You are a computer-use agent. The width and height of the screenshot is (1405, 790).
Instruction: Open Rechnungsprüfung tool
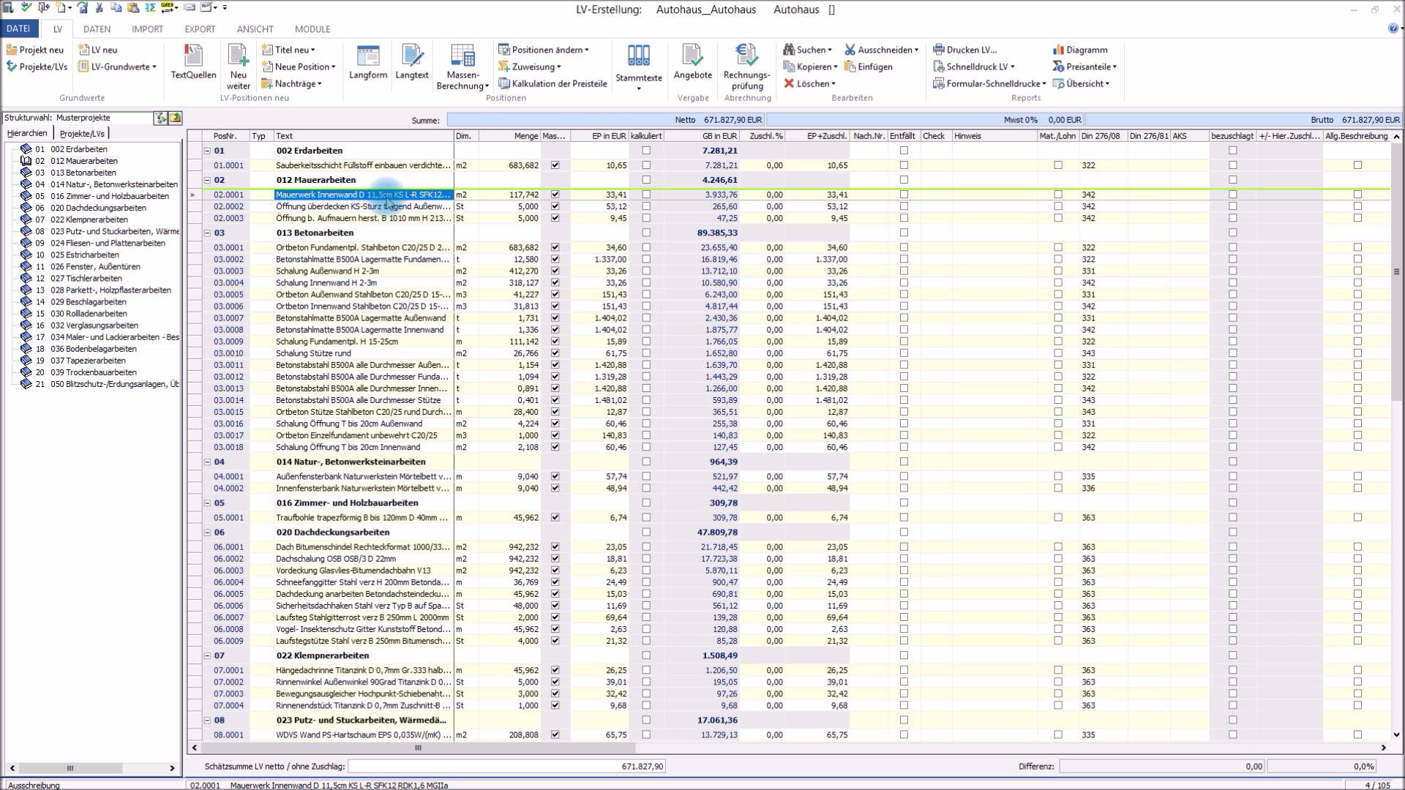[x=746, y=67]
